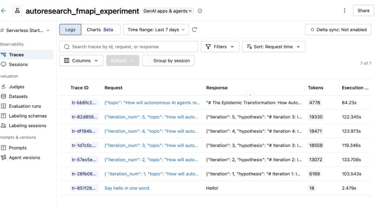Expand the Columns dropdown

point(81,61)
